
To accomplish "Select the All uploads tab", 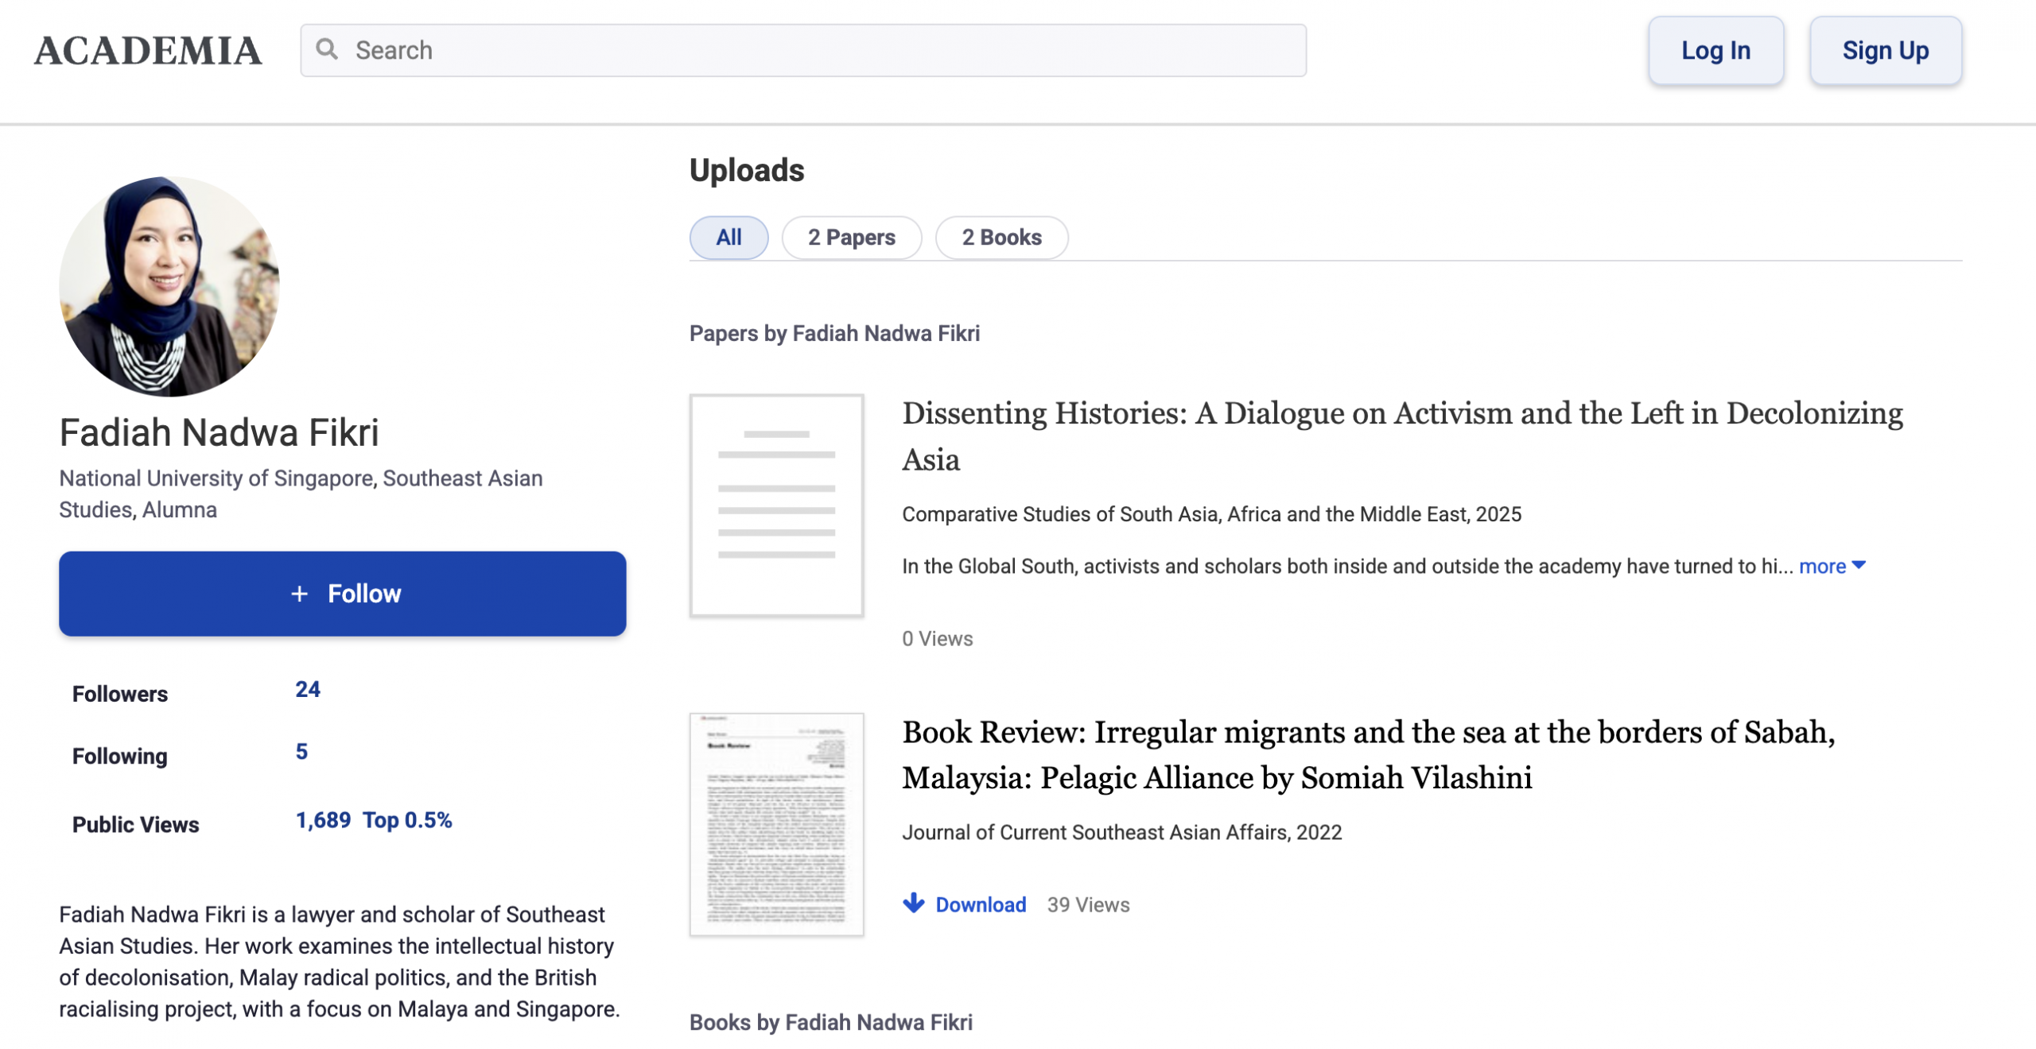I will (x=728, y=237).
